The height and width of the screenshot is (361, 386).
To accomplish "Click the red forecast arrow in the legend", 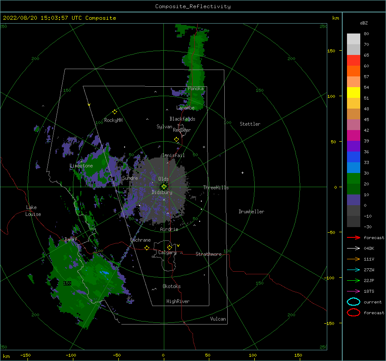I will point(353,237).
